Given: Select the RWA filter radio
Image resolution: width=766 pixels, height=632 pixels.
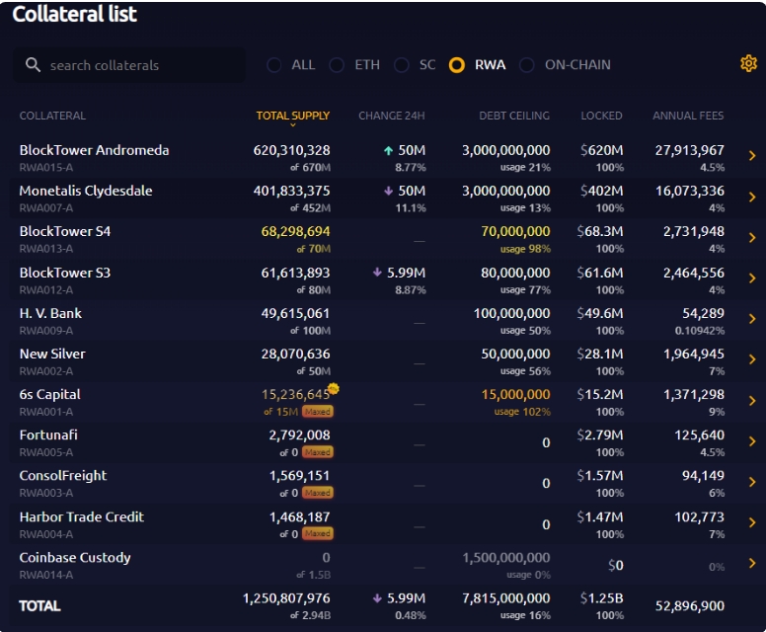Looking at the screenshot, I should point(457,65).
